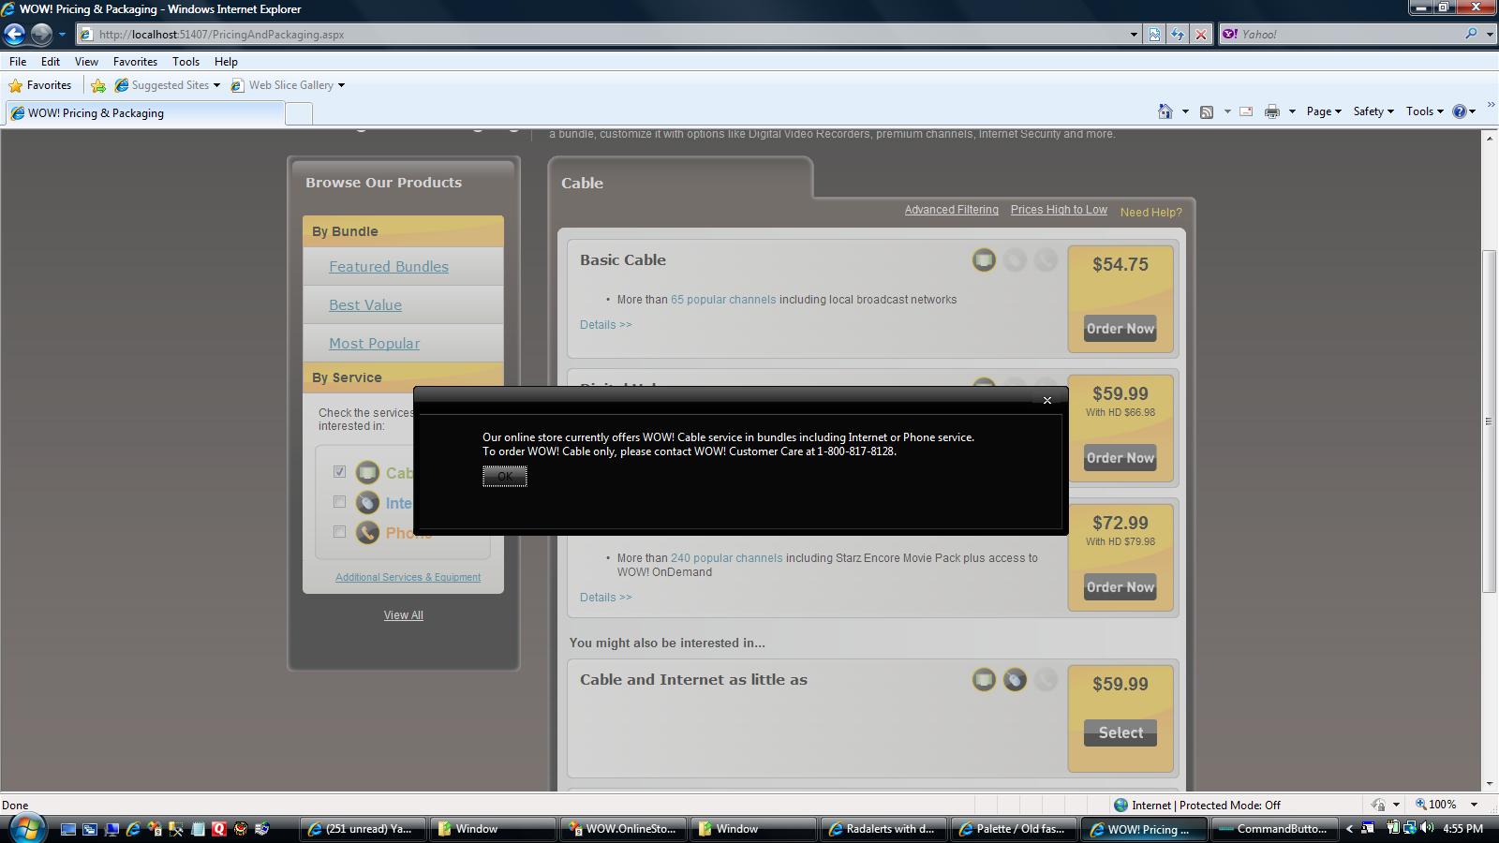The image size is (1499, 843).
Task: Click Phone icon on Cable and Internet card
Action: point(1046,680)
